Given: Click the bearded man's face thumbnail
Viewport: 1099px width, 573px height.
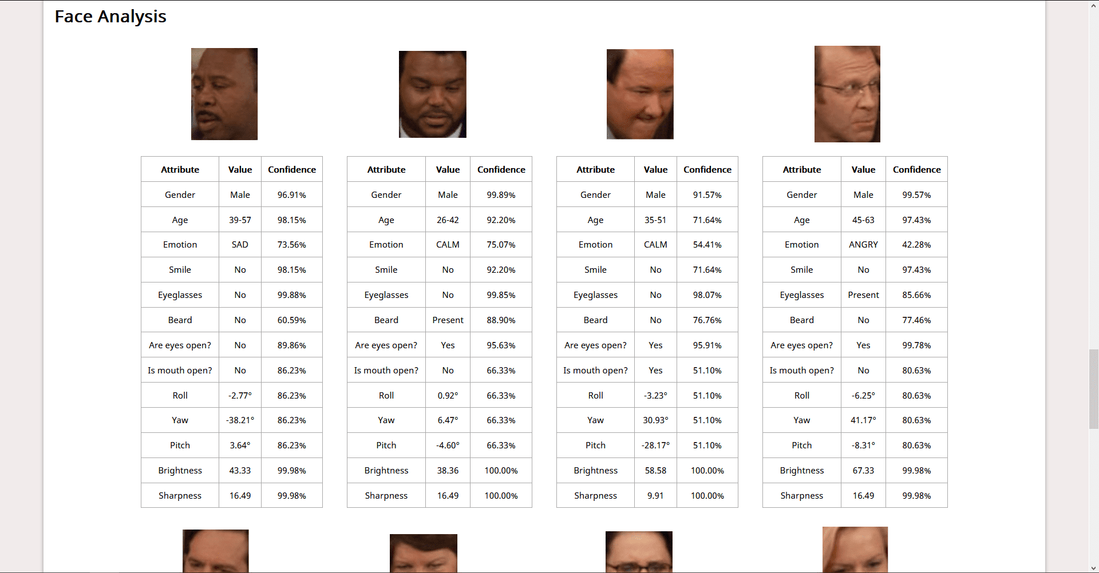Looking at the screenshot, I should [x=433, y=94].
